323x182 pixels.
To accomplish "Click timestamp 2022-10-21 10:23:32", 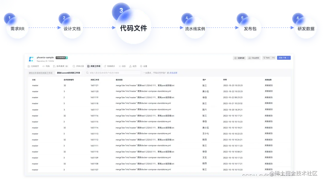I will [233, 104].
